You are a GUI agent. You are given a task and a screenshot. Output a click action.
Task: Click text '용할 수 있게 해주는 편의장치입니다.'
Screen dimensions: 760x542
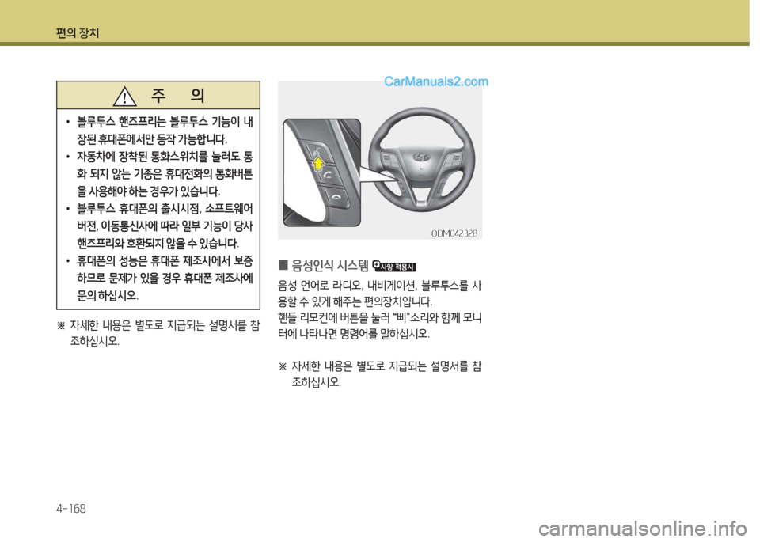[x=355, y=302]
